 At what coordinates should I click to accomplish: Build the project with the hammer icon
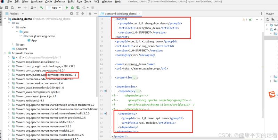41,7
